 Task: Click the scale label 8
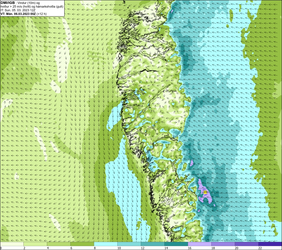tap(95, 248)
